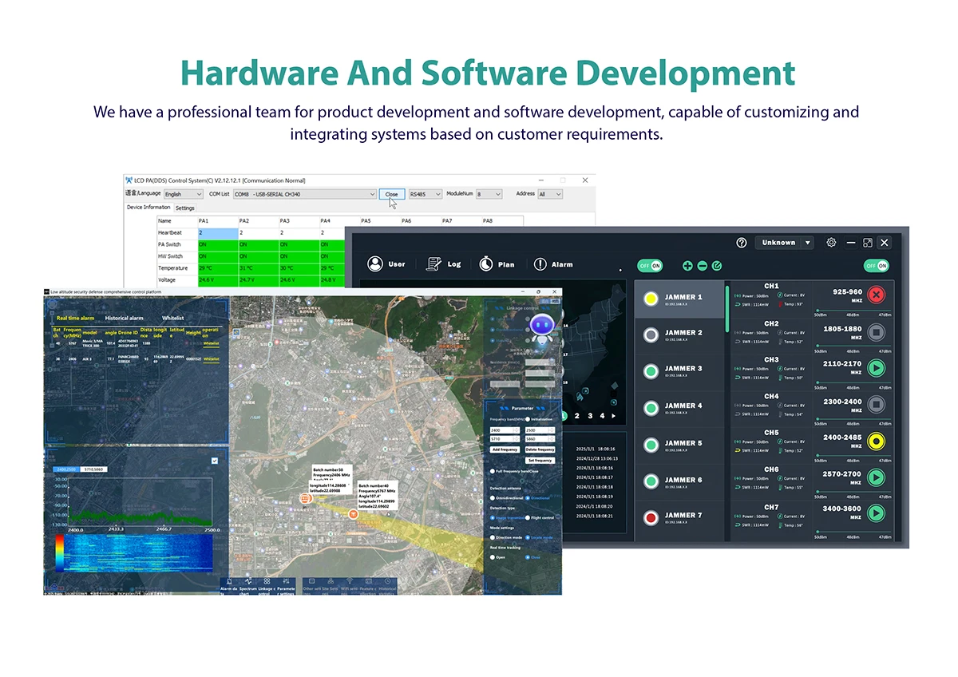Click the green edit pencil icon
This screenshot has height=677, width=958.
pos(716,266)
